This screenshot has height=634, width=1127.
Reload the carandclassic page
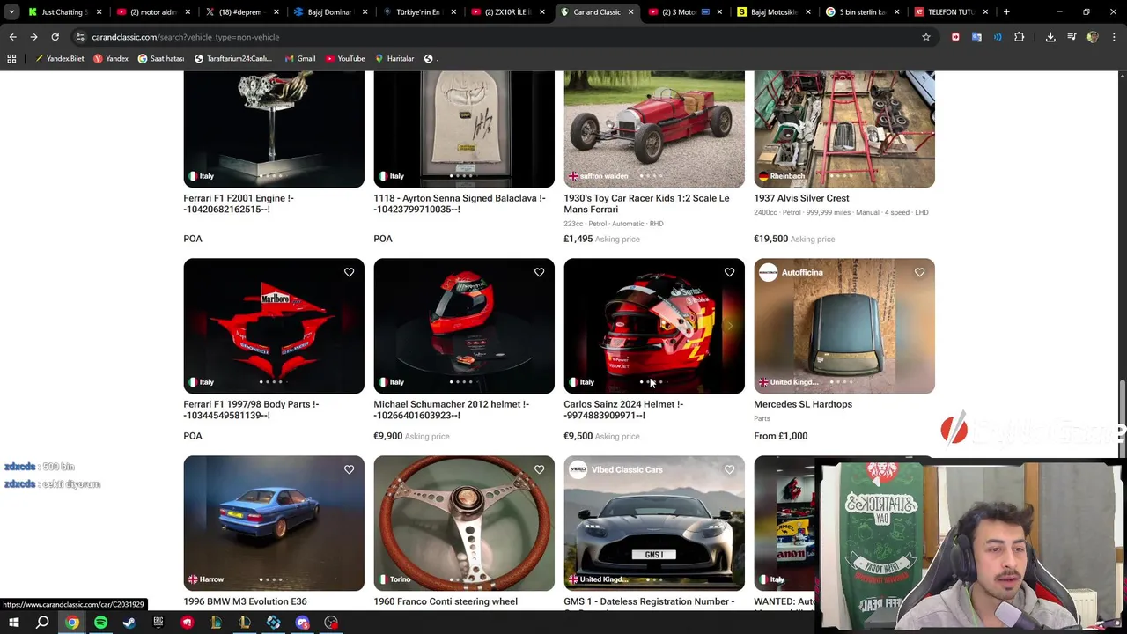[x=55, y=37]
